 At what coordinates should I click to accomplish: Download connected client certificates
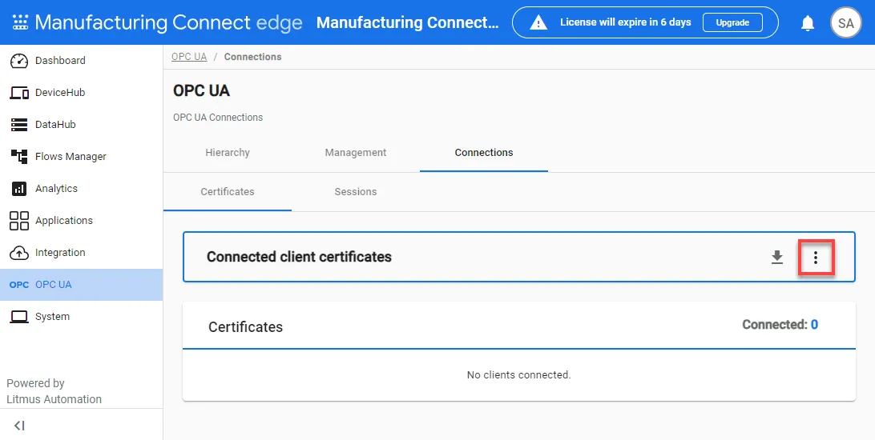coord(776,258)
